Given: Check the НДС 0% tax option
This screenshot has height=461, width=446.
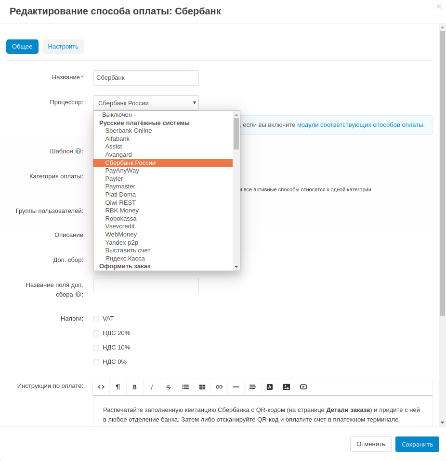Looking at the screenshot, I should click(x=96, y=362).
